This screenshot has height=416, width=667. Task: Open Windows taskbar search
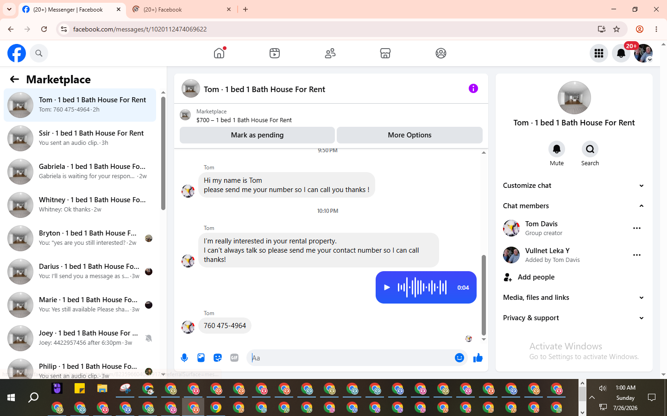(x=33, y=397)
